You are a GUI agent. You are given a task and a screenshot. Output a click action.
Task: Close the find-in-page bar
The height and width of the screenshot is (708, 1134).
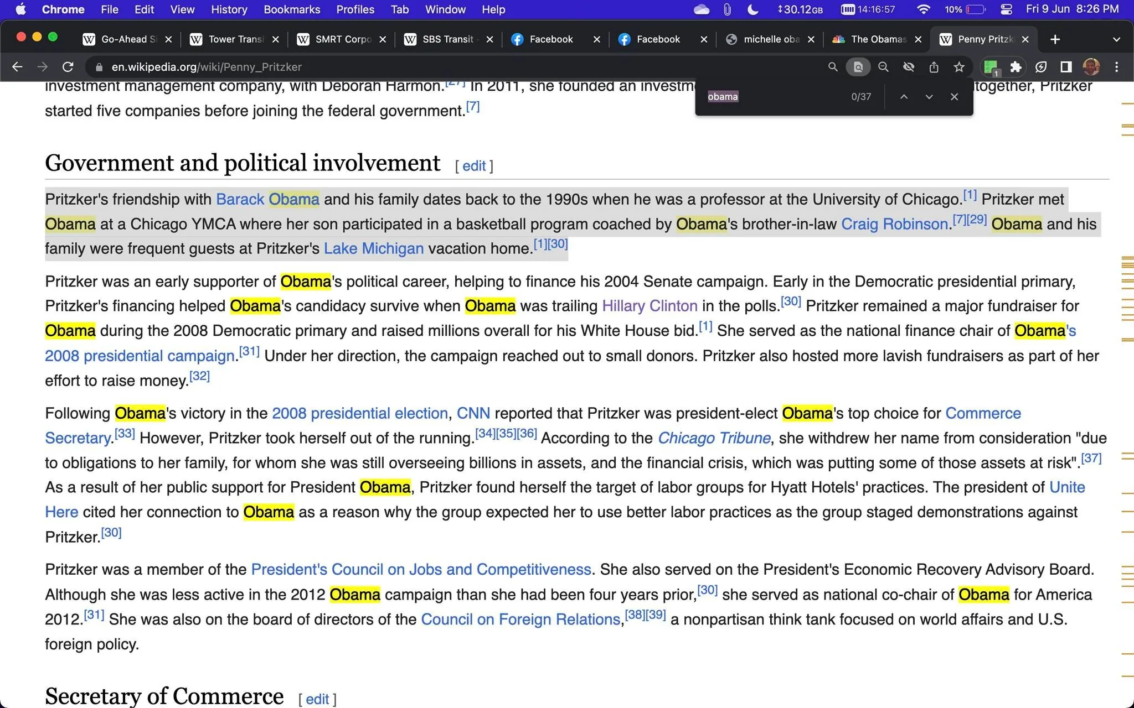pos(954,97)
